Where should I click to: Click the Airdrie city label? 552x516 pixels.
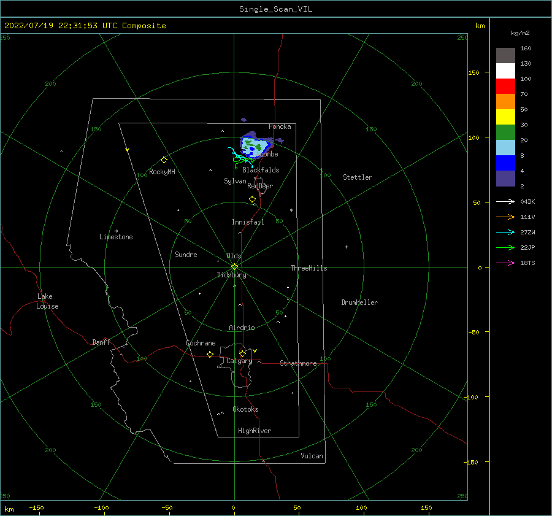[242, 328]
